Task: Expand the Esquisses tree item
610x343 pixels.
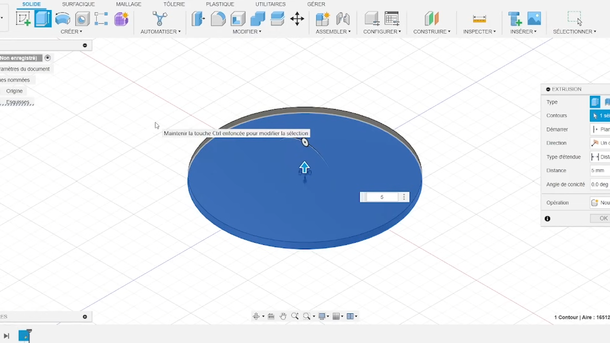Action: pos(18,102)
